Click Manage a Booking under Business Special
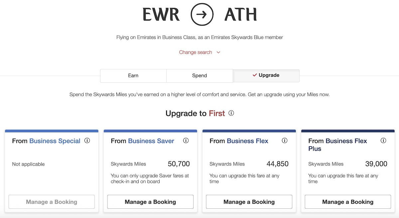 pos(52,202)
